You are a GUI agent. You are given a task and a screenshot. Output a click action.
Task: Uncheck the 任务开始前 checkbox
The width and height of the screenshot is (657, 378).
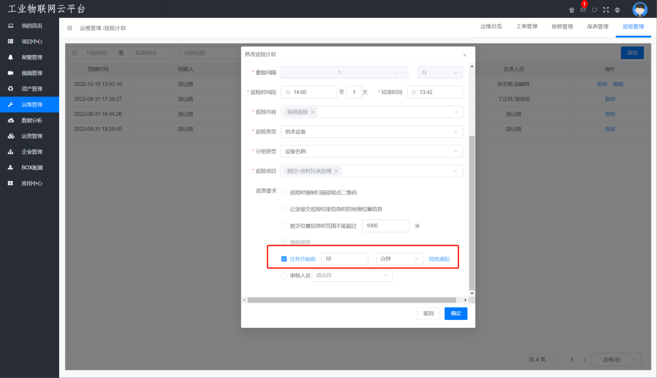tap(284, 259)
